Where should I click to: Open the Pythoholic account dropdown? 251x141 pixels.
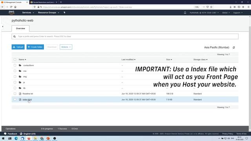tap(204, 13)
